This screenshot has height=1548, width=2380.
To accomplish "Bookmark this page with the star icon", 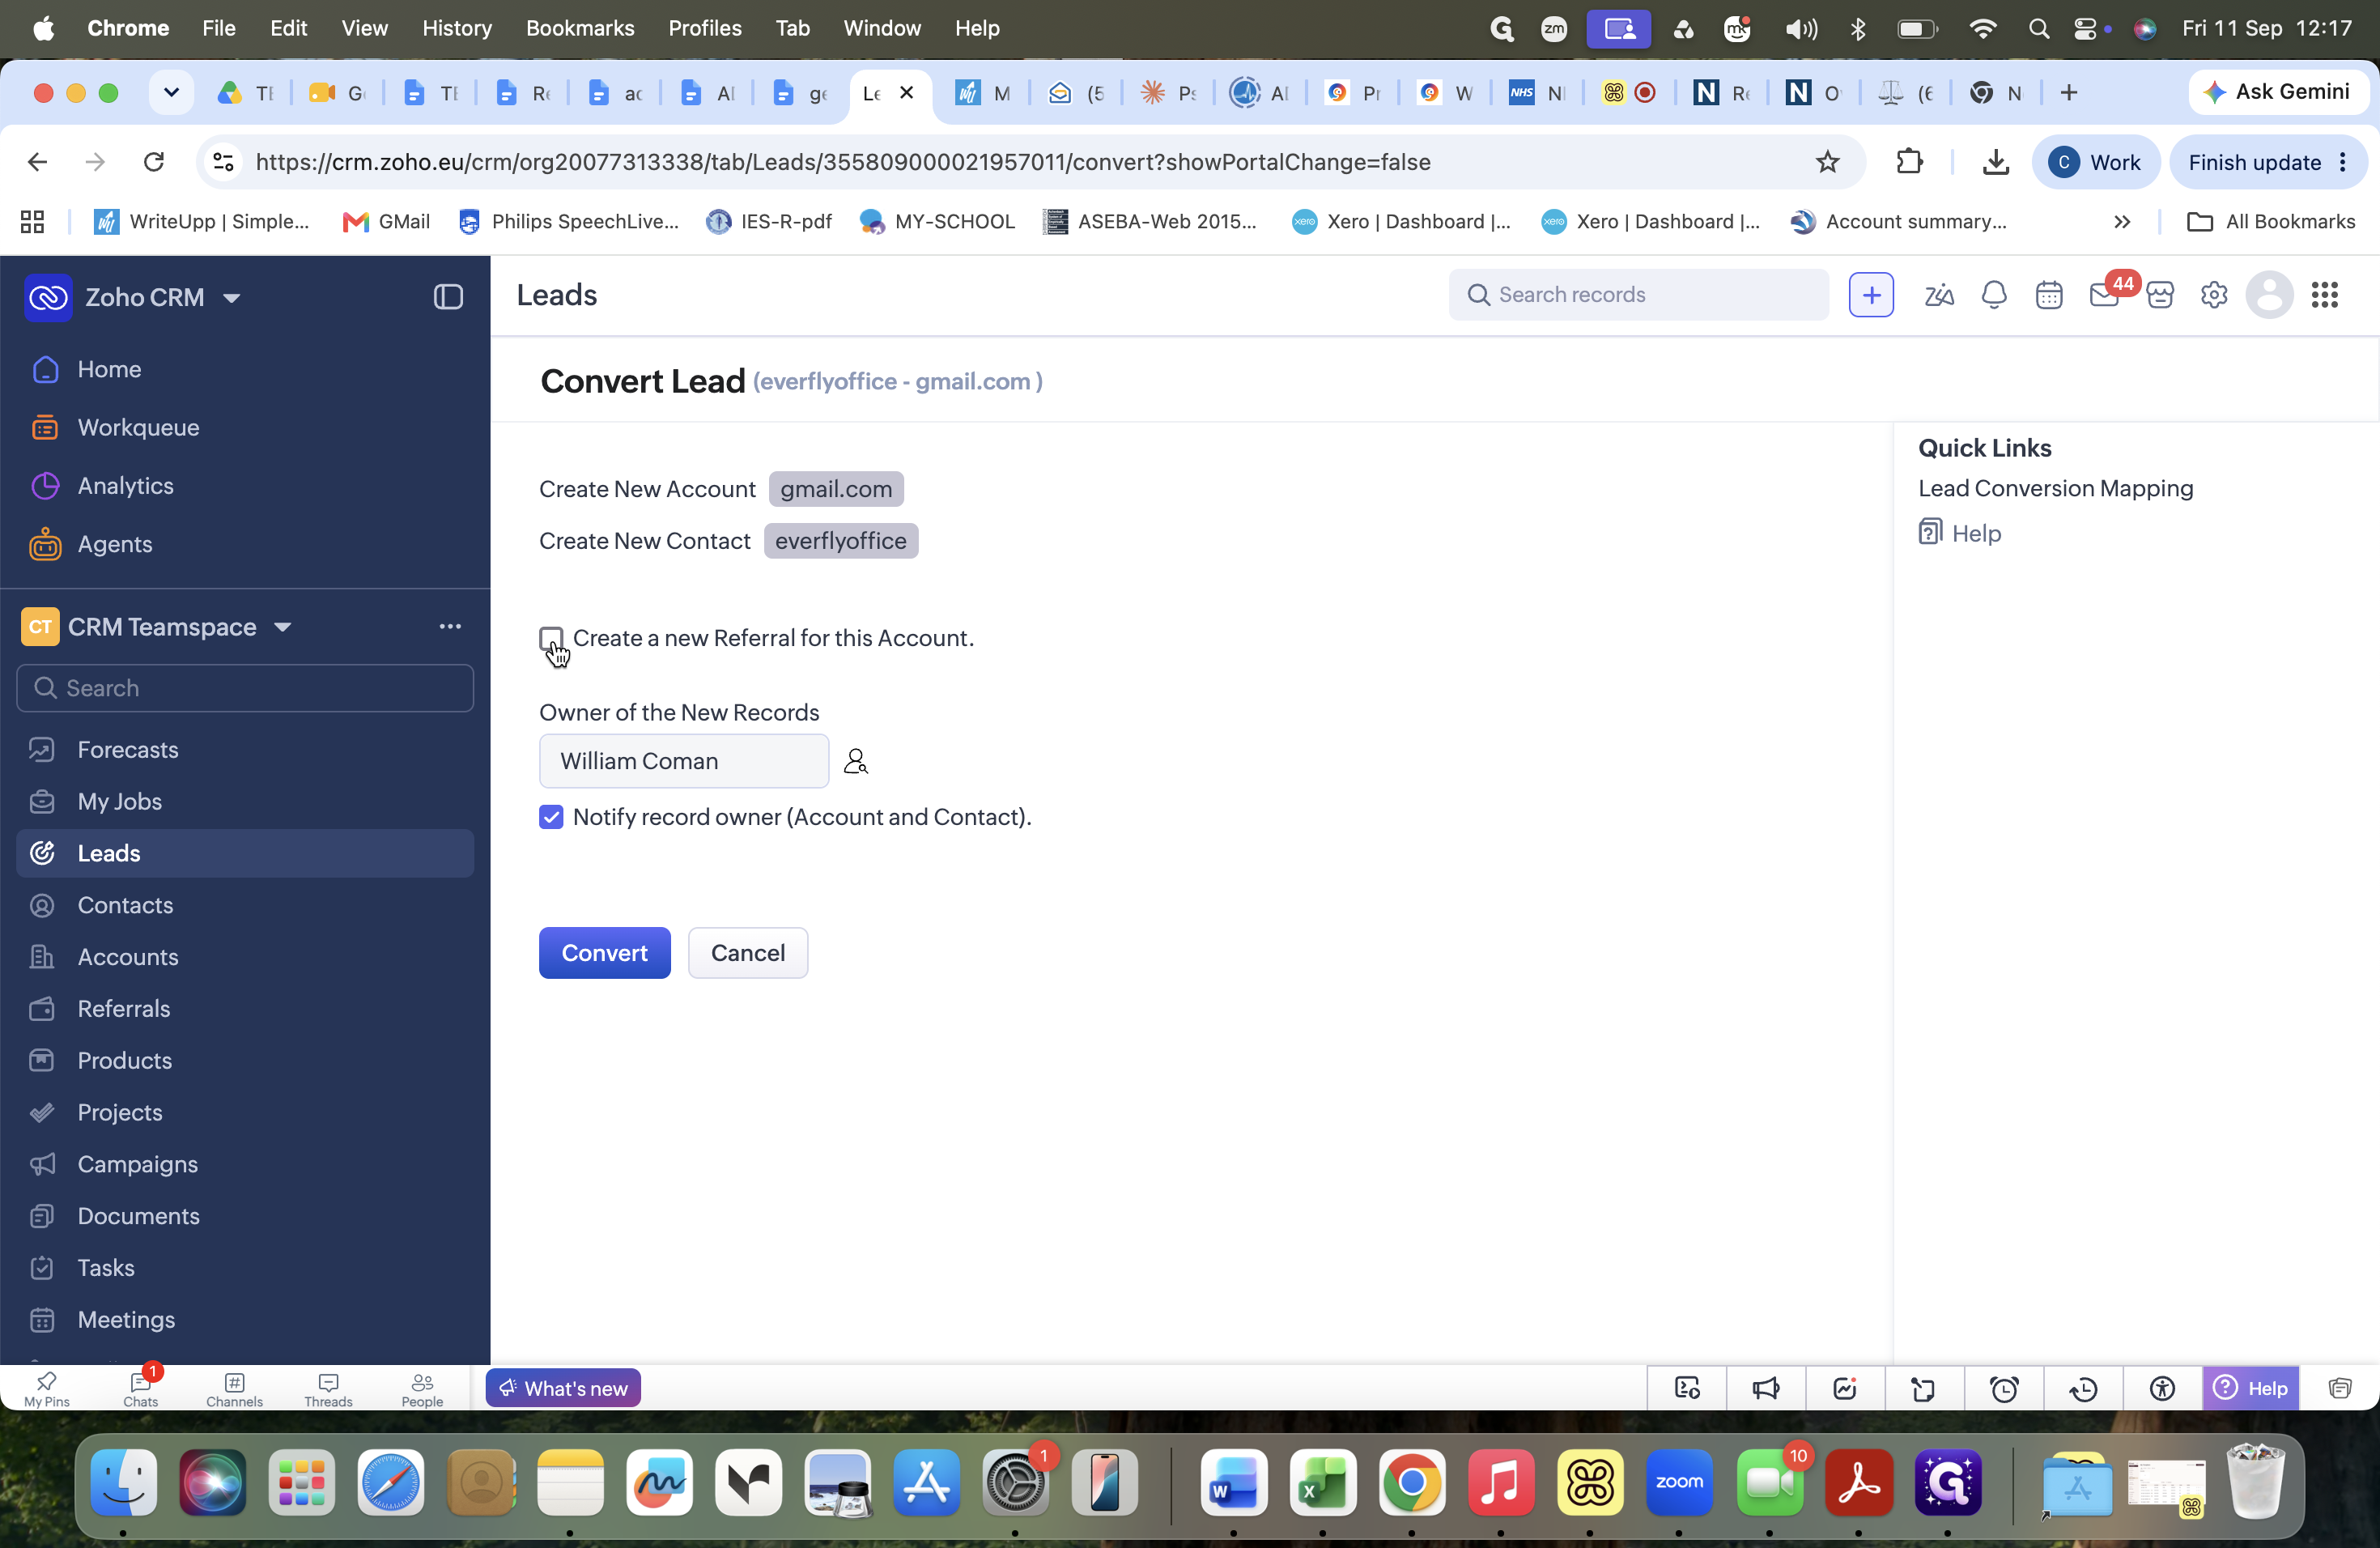I will click(1827, 162).
